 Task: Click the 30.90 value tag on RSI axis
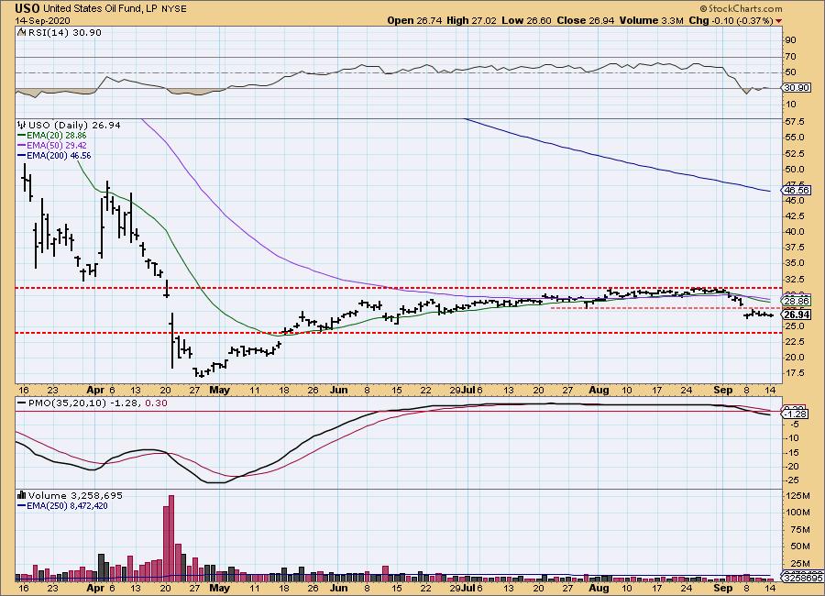click(x=797, y=88)
